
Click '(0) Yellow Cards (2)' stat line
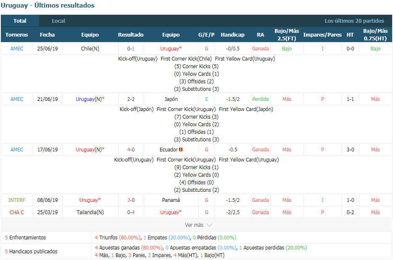[197, 124]
